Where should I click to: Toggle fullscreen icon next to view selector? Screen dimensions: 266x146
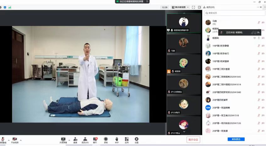click(193, 7)
